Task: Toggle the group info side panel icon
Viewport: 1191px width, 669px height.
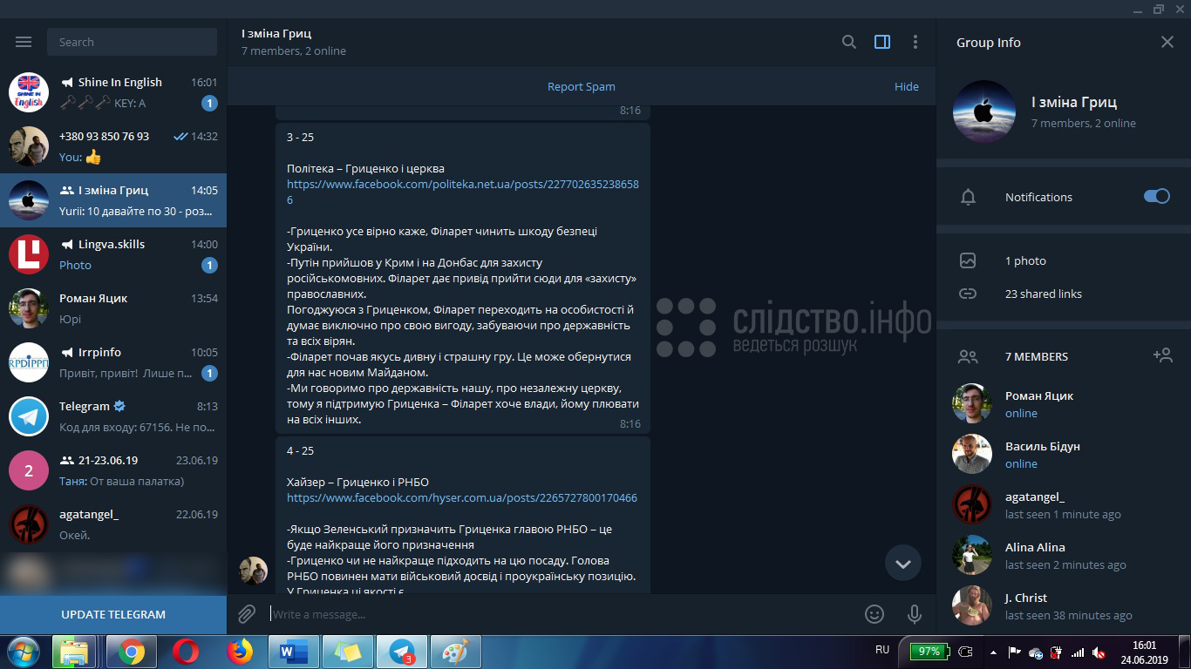Action: coord(882,42)
